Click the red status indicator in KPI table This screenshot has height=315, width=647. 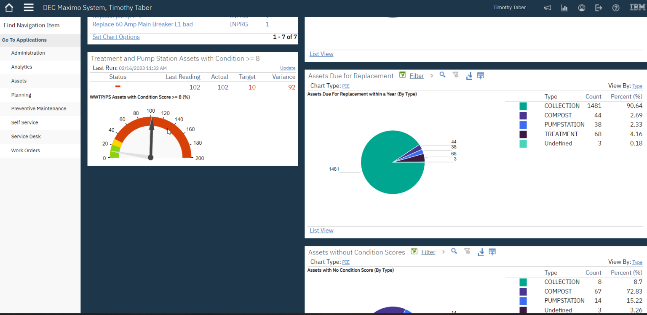tap(118, 87)
